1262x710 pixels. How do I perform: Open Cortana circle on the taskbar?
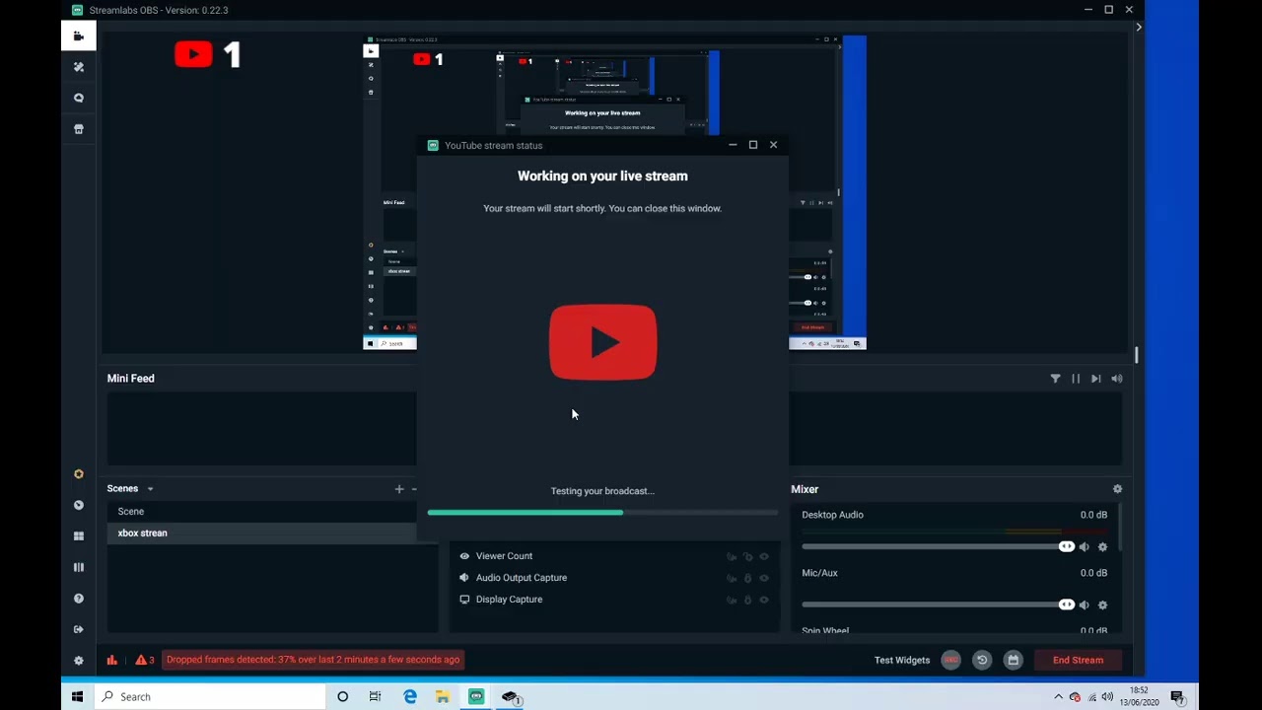click(342, 697)
